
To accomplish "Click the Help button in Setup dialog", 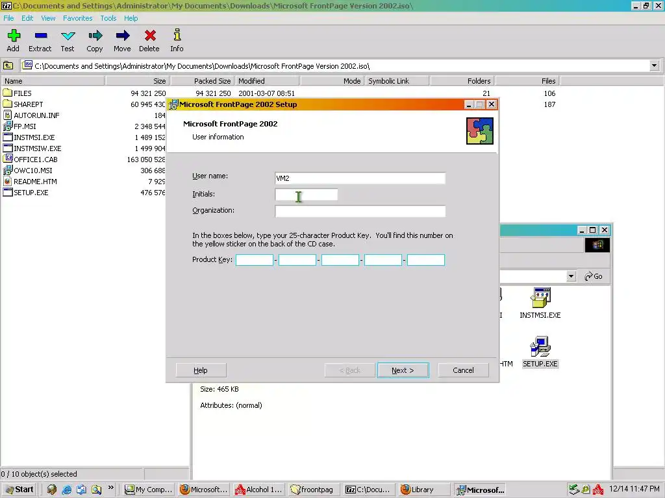I will (201, 370).
